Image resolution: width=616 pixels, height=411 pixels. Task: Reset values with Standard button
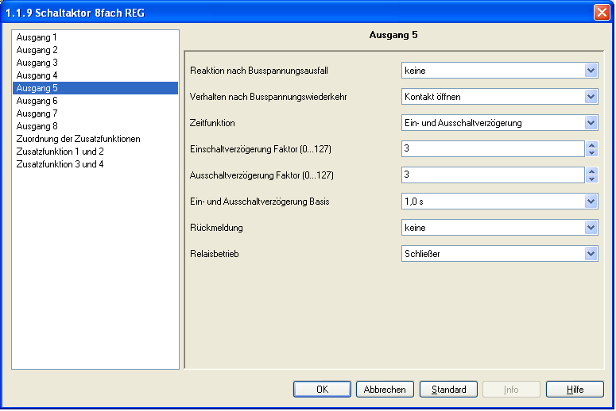tap(448, 390)
